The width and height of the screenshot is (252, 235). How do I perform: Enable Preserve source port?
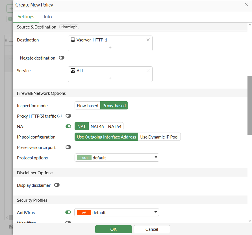point(68,147)
